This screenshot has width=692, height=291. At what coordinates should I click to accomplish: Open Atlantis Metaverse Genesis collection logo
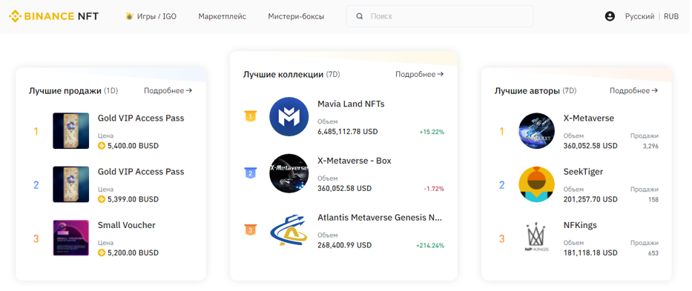pos(289,230)
